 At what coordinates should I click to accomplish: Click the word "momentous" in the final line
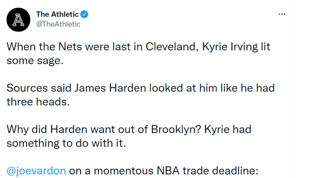pos(124,171)
